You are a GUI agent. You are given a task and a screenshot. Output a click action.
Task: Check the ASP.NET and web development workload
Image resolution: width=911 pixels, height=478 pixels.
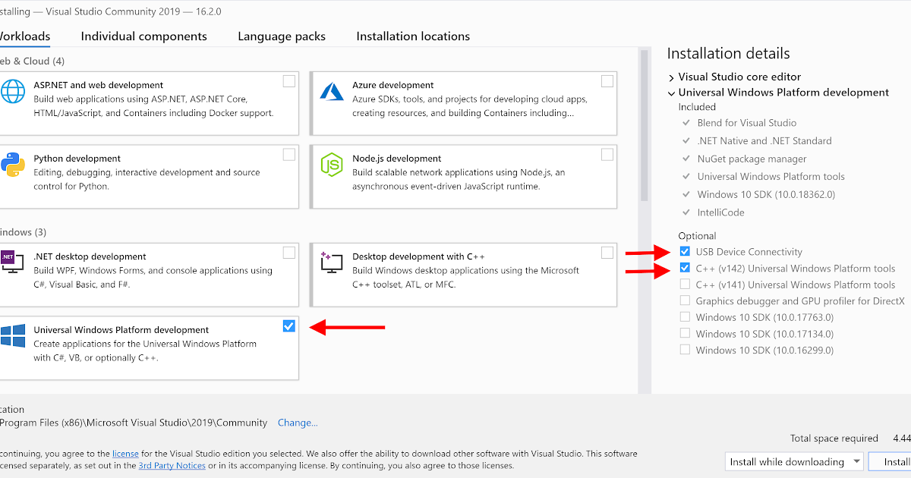[289, 81]
